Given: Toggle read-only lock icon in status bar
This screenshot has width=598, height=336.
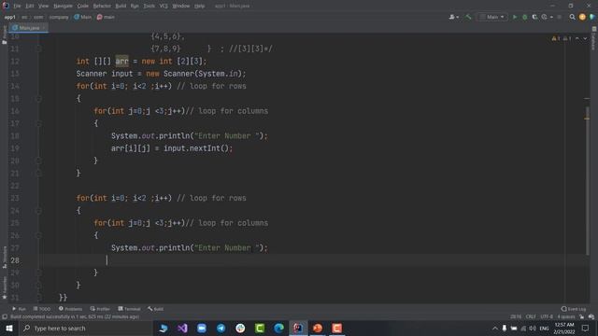Looking at the screenshot, I should [x=581, y=316].
